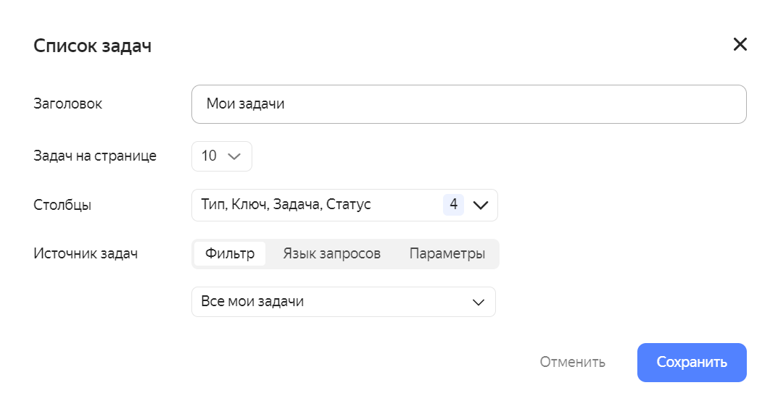Save settings with the Сохранить button

[x=691, y=362]
